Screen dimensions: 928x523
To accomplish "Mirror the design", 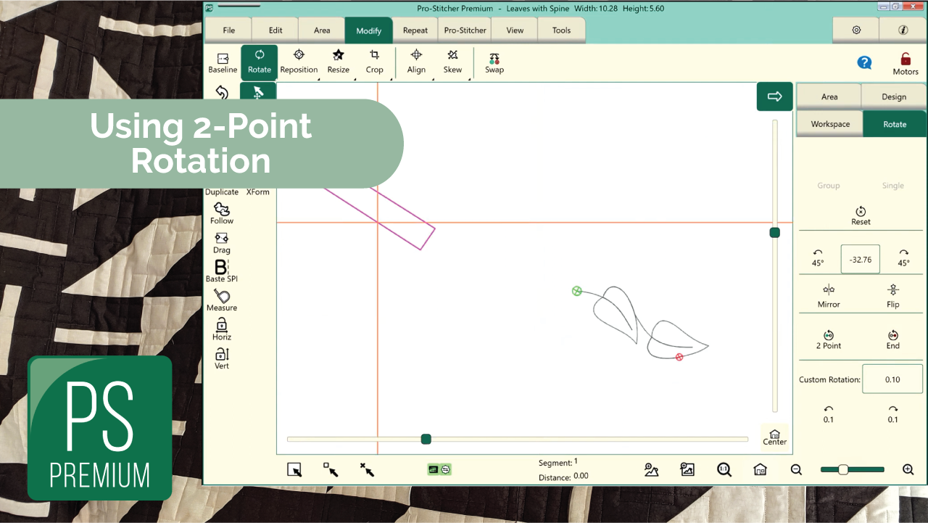I will pos(829,295).
